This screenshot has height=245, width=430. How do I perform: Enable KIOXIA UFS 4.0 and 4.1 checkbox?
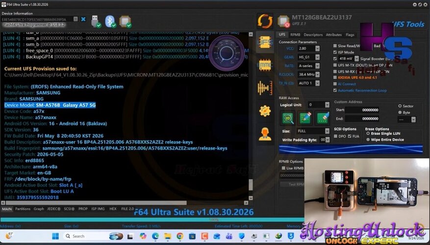click(x=335, y=77)
